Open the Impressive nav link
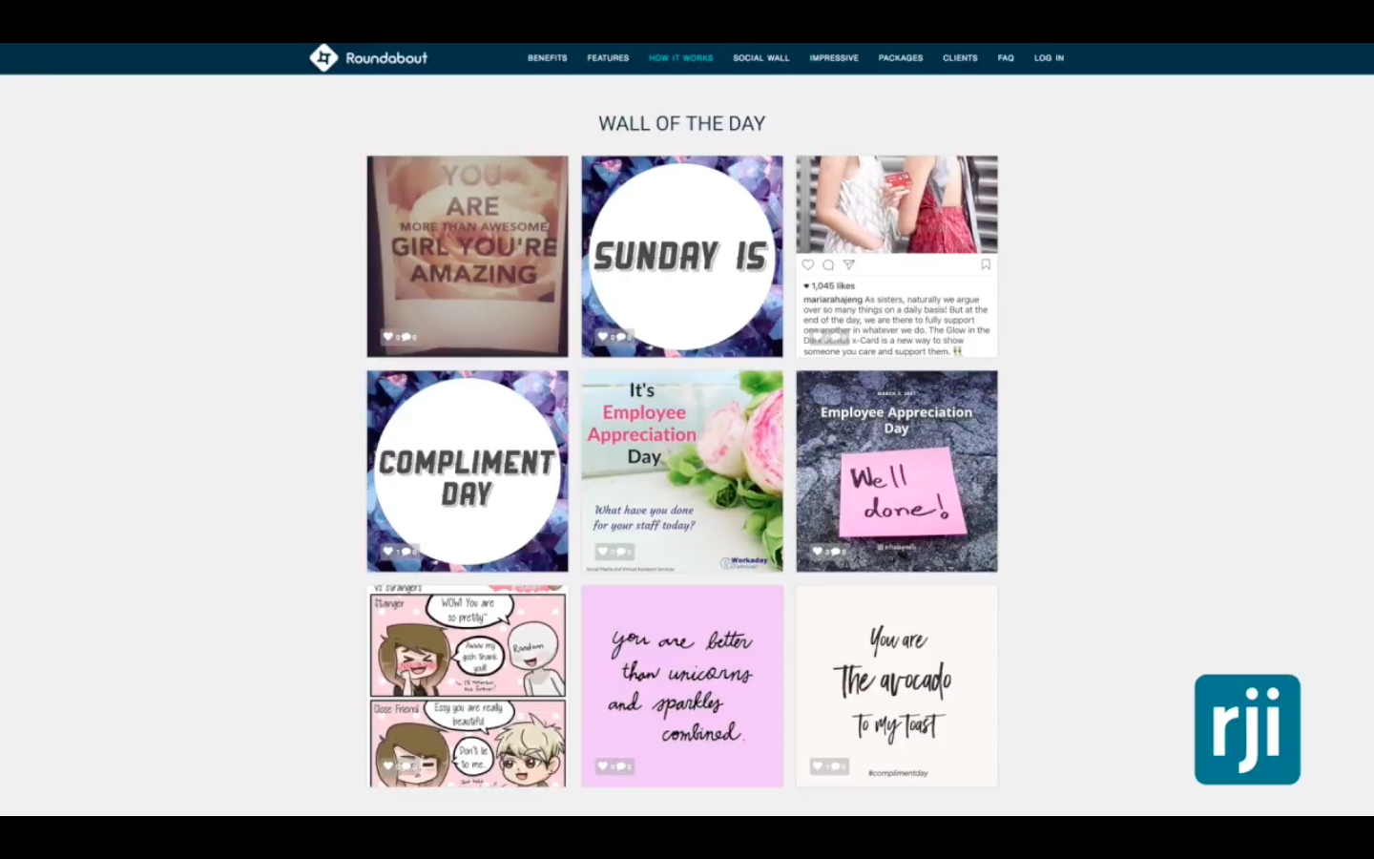 834,58
